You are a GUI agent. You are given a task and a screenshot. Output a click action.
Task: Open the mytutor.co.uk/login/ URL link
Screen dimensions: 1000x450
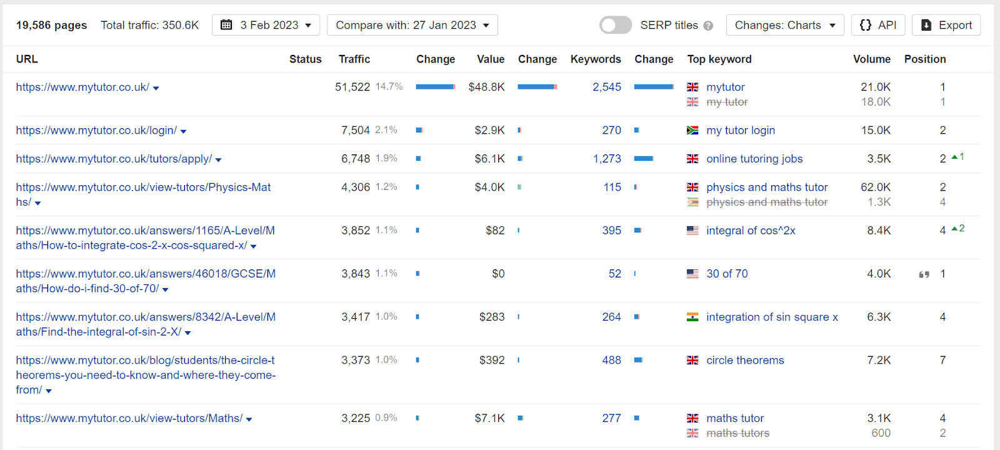pyautogui.click(x=96, y=130)
